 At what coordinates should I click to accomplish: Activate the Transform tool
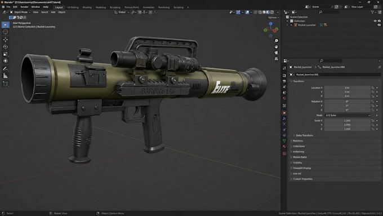tap(6, 61)
